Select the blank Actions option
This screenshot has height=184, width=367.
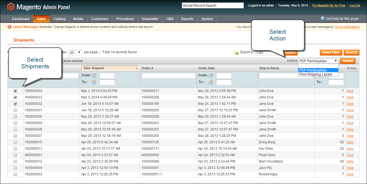(x=318, y=66)
